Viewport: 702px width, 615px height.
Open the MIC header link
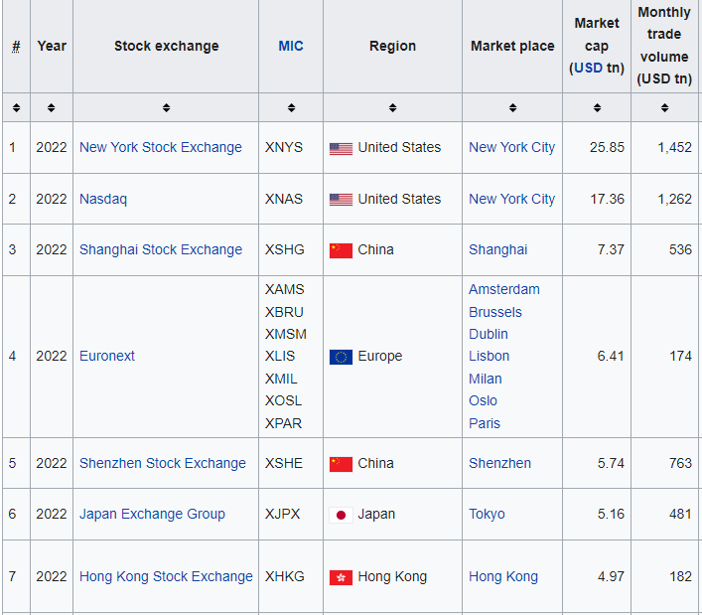tap(291, 46)
